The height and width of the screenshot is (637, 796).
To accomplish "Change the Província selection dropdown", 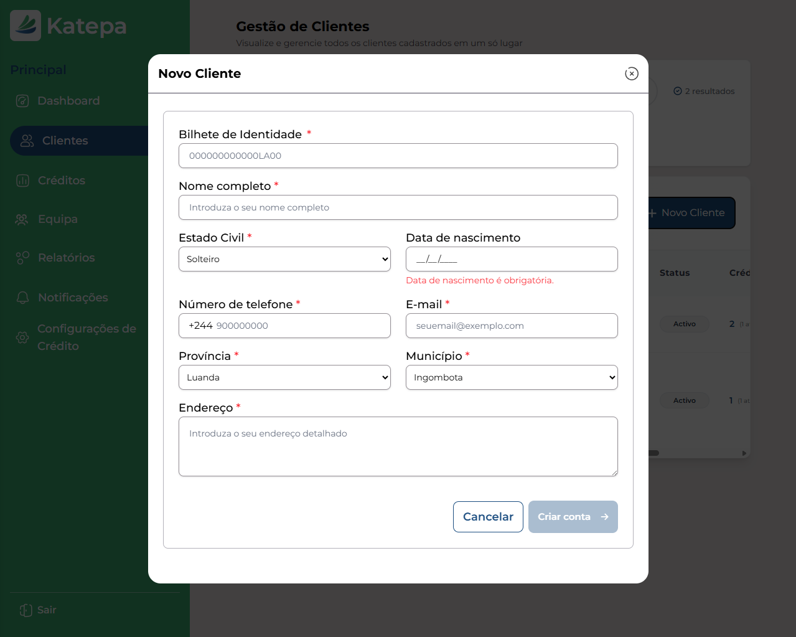I will 284,377.
